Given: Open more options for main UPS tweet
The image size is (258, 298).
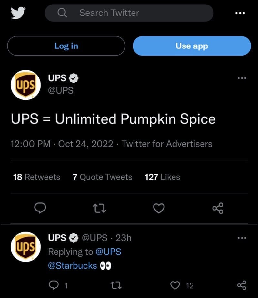Looking at the screenshot, I should pos(242,78).
